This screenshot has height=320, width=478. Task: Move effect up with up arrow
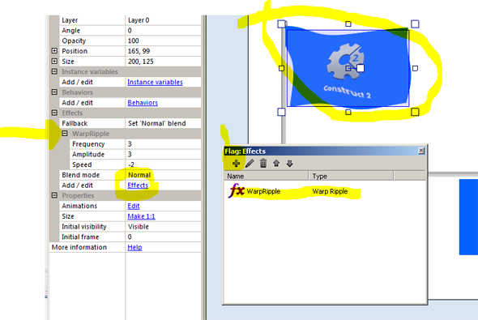click(276, 164)
